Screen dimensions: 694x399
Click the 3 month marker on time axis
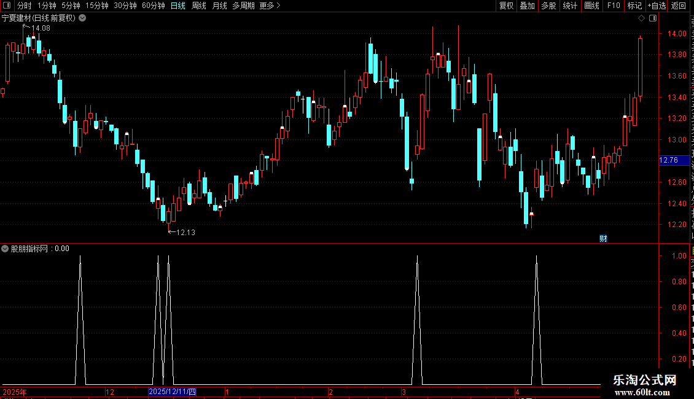click(x=404, y=392)
